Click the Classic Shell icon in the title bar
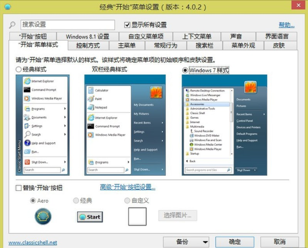 pos(7,7)
